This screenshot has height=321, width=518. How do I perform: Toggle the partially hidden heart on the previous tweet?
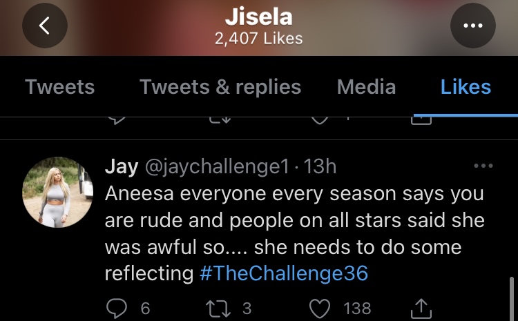320,120
